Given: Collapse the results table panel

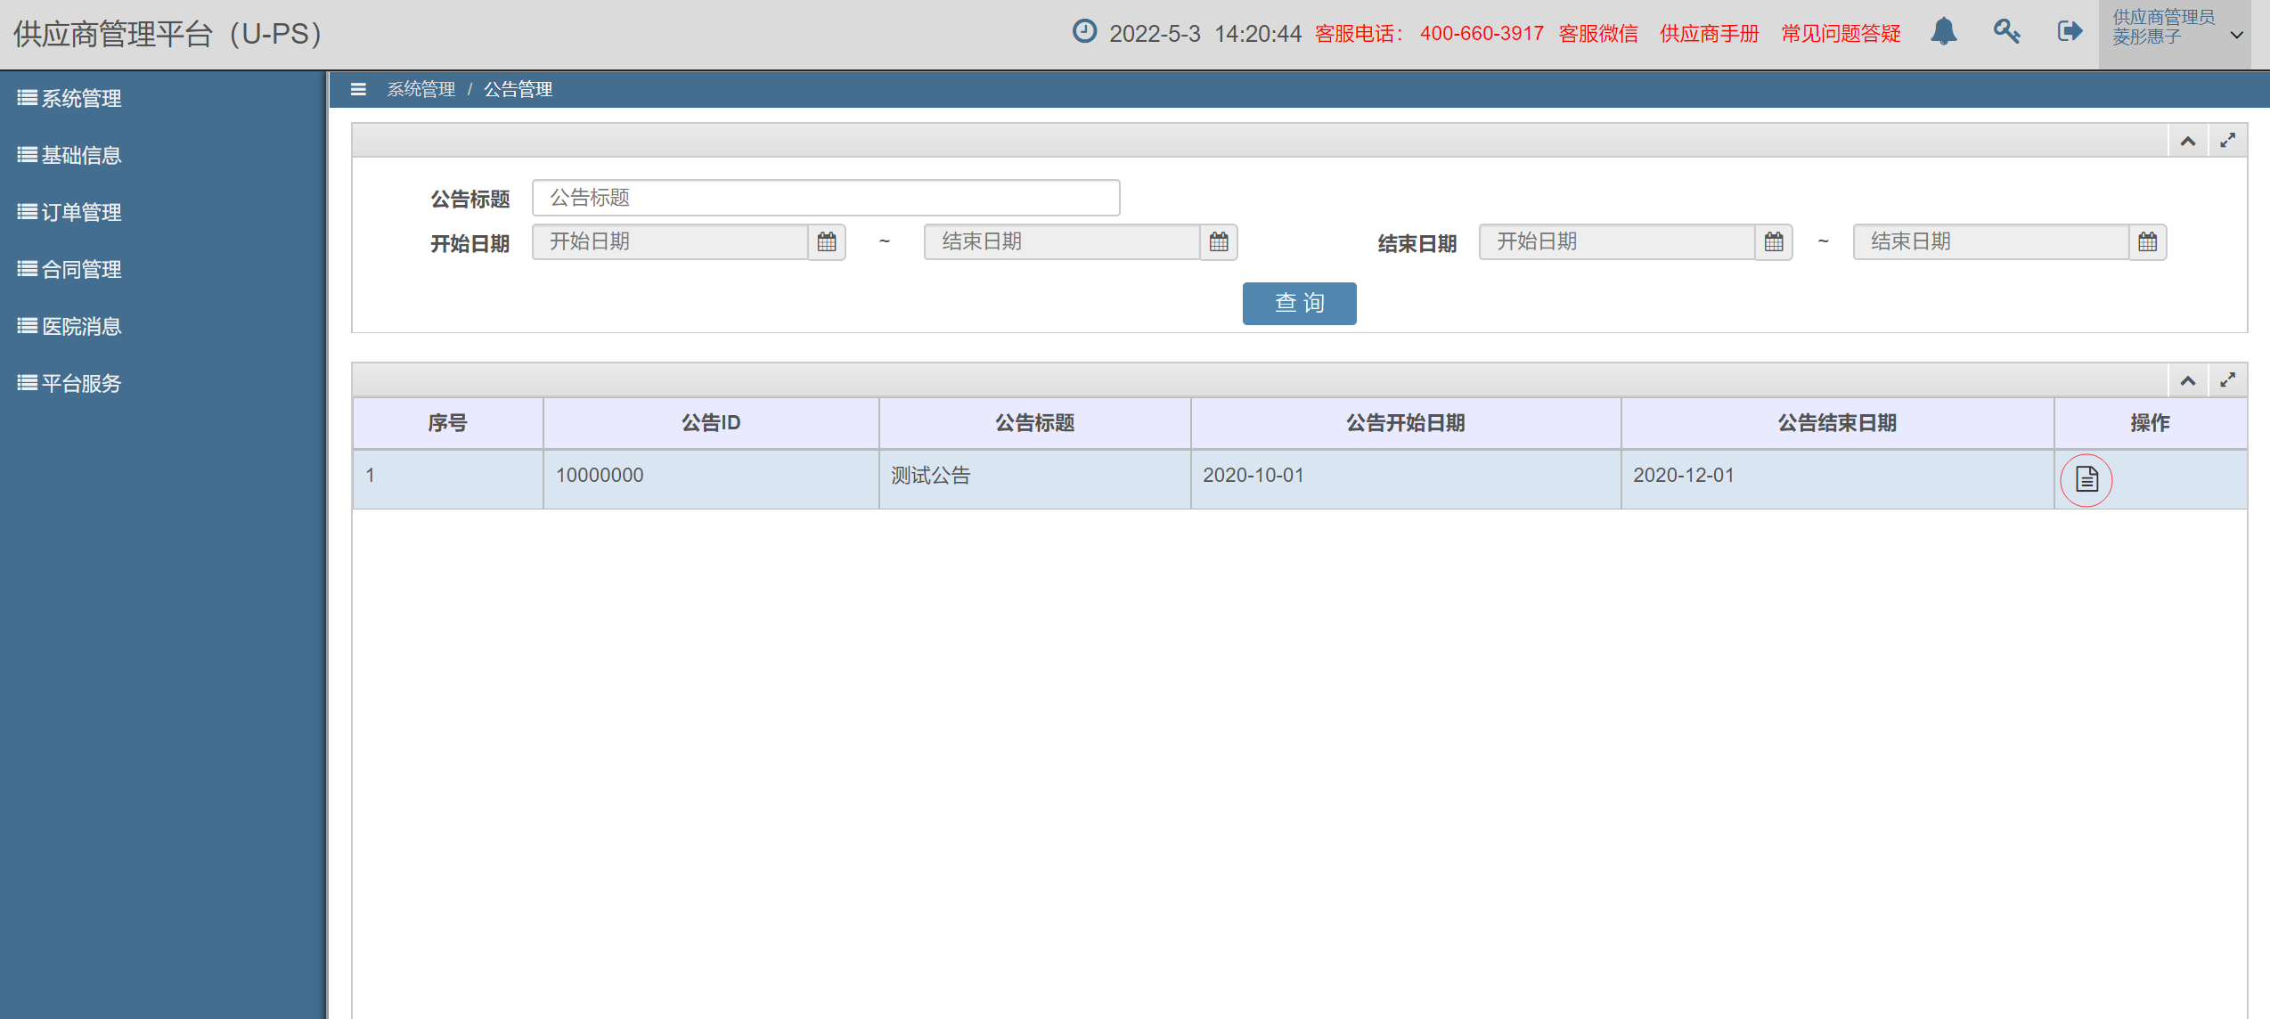Looking at the screenshot, I should tap(2188, 380).
